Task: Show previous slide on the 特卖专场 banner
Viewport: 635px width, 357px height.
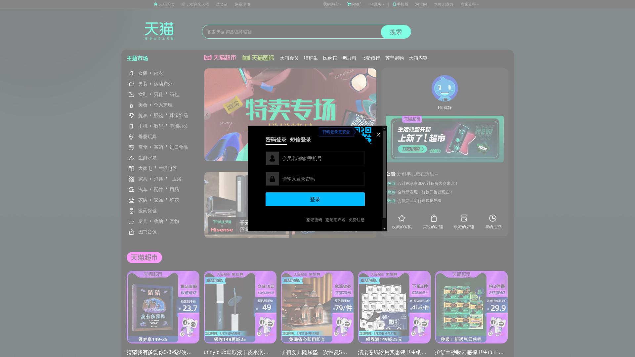Action: pyautogui.click(x=207, y=115)
